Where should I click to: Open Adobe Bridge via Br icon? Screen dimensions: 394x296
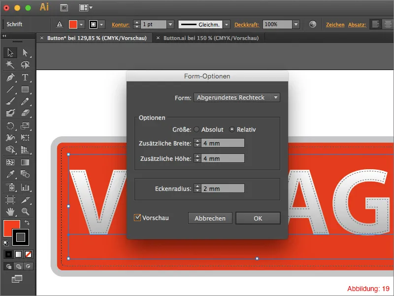coord(65,8)
